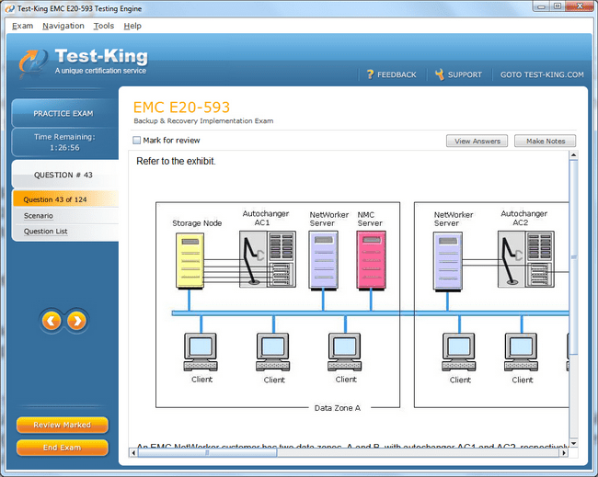Click the vertical scrollbar down arrow
Screen dimensions: 598x477
click(x=573, y=444)
